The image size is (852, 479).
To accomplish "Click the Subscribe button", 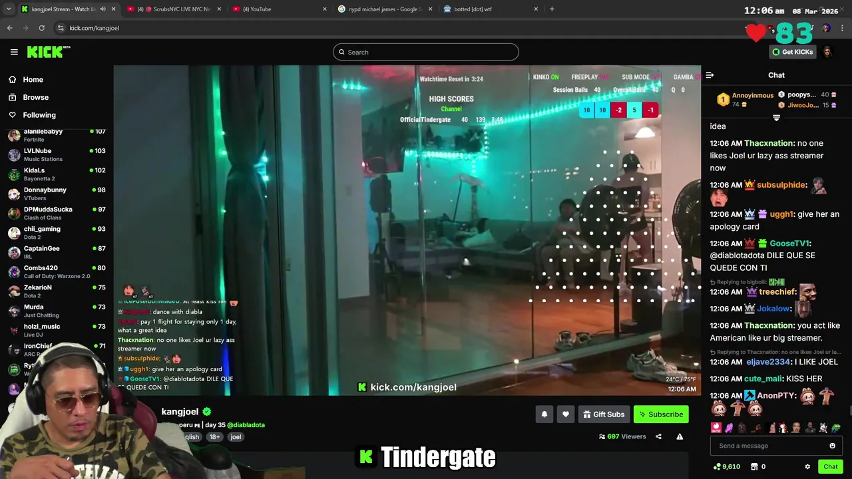I will pyautogui.click(x=661, y=414).
